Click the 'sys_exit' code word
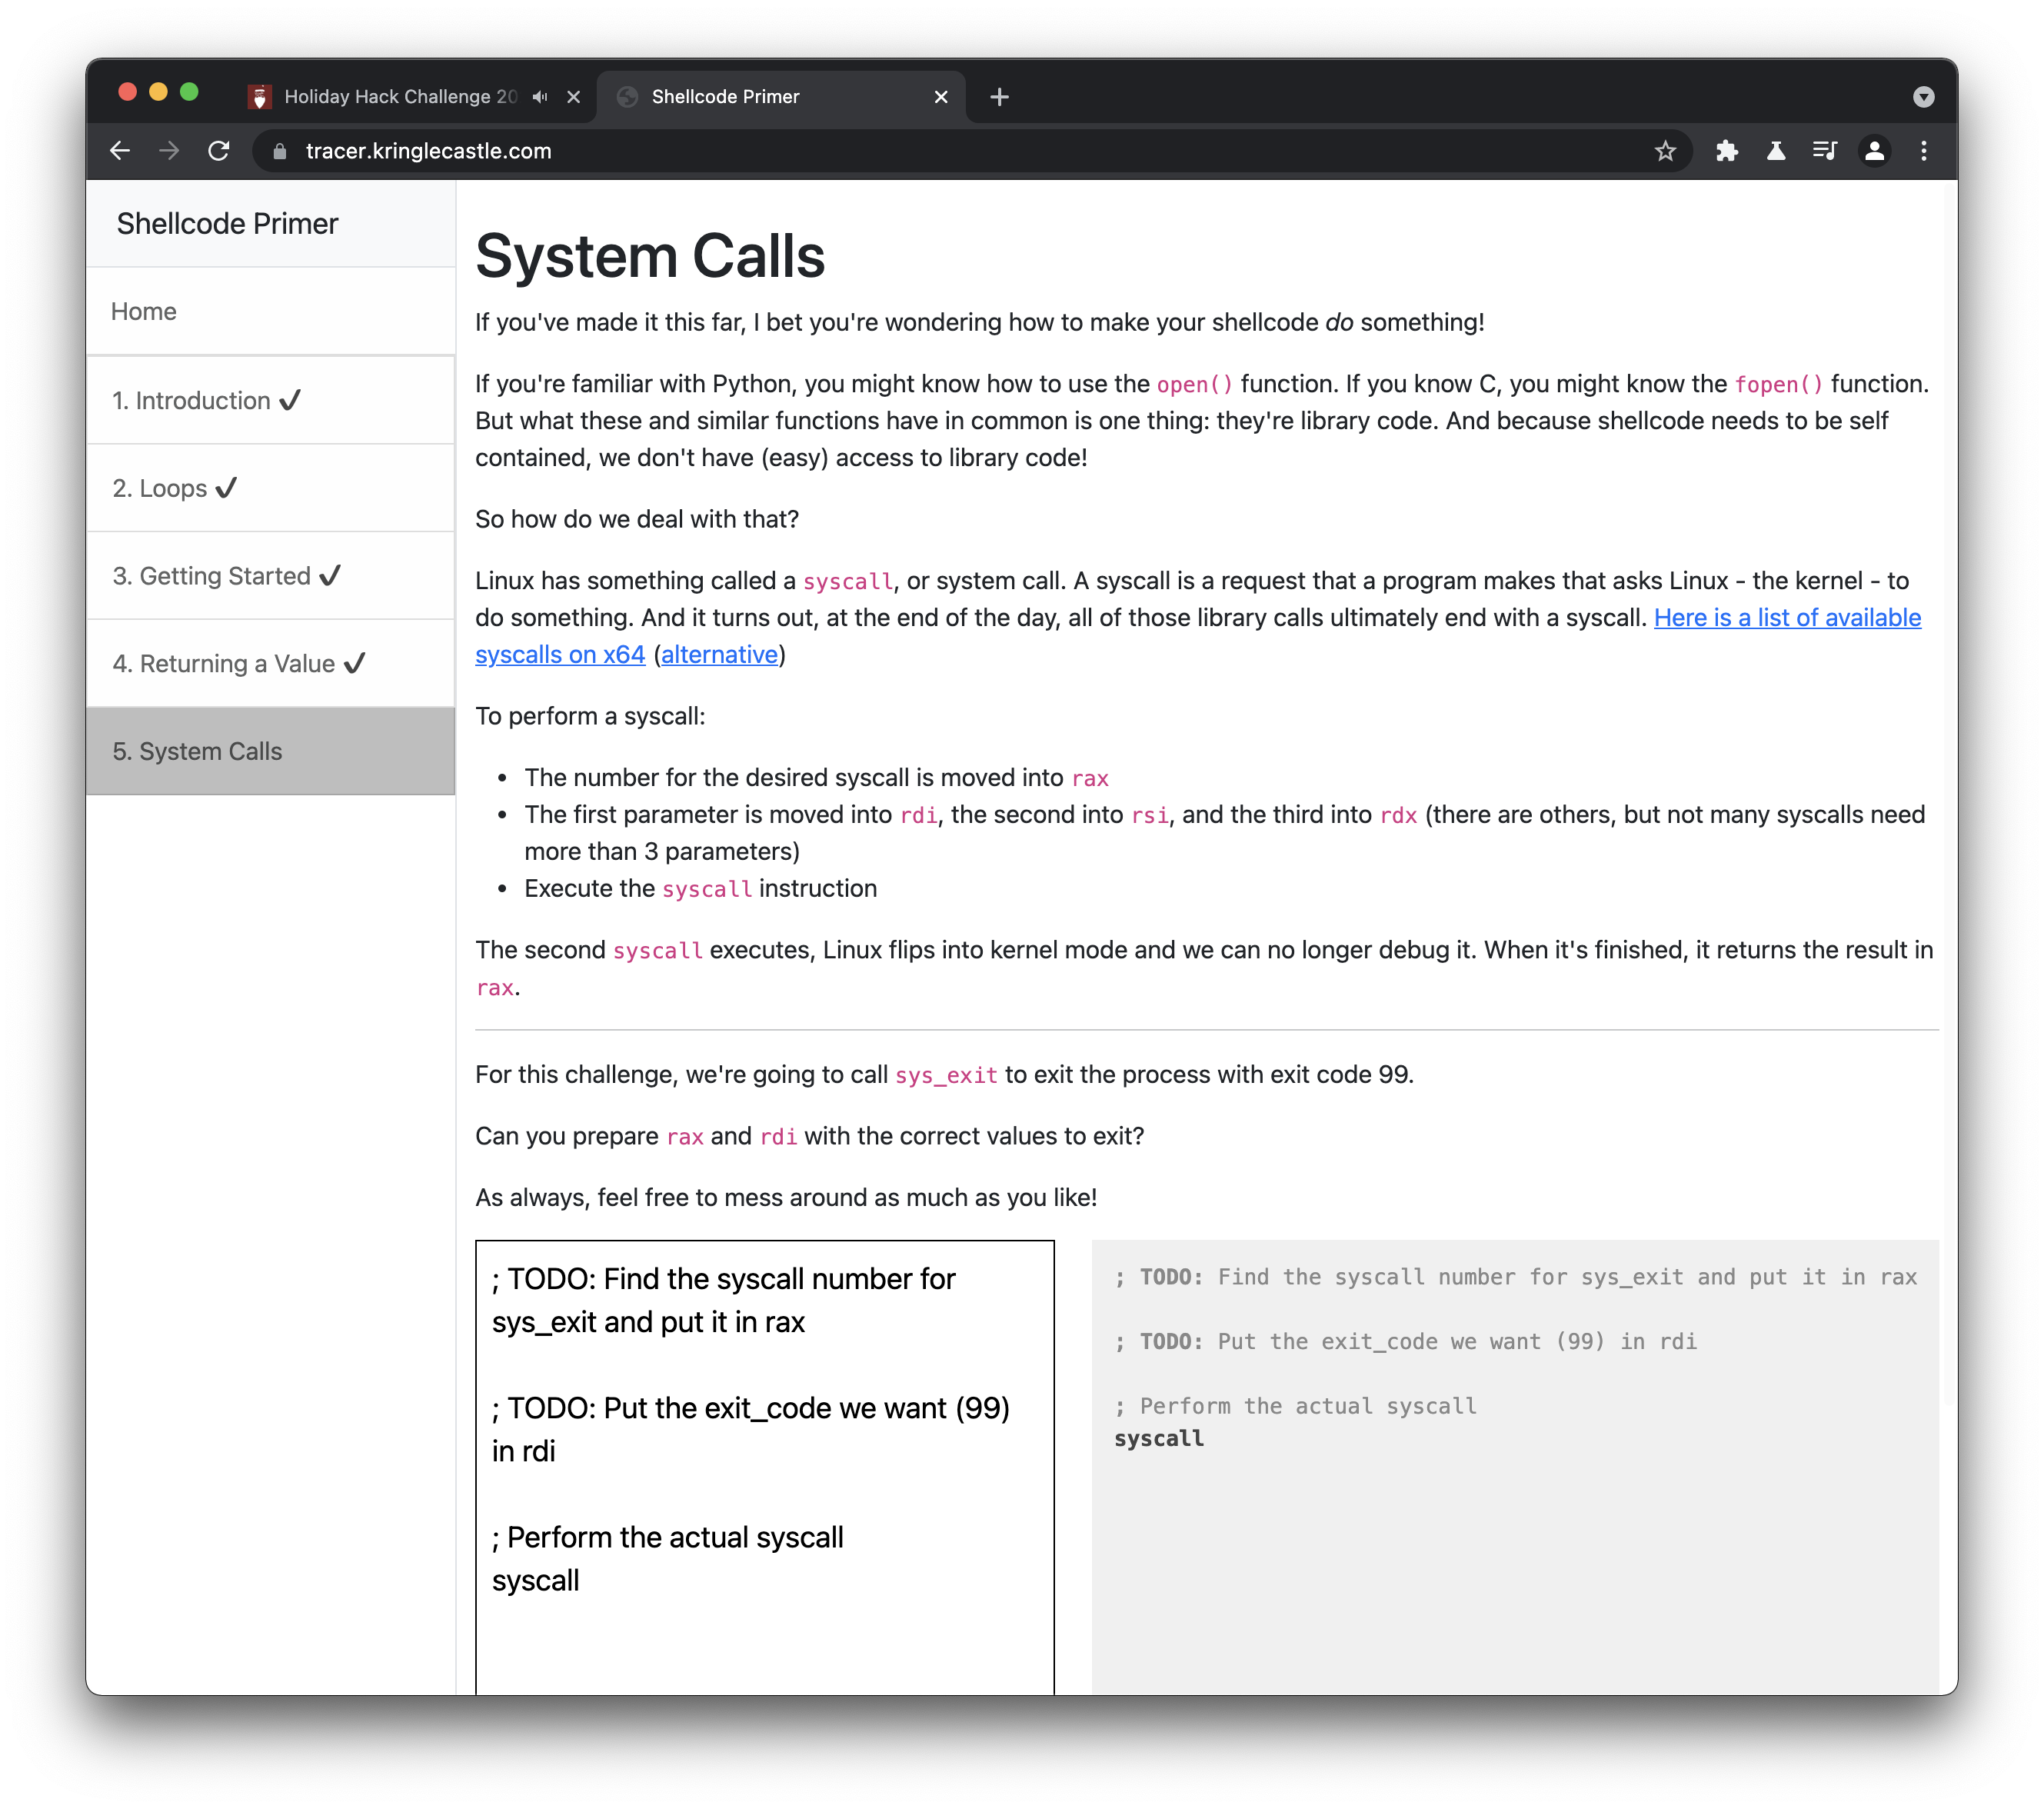 coord(946,1075)
